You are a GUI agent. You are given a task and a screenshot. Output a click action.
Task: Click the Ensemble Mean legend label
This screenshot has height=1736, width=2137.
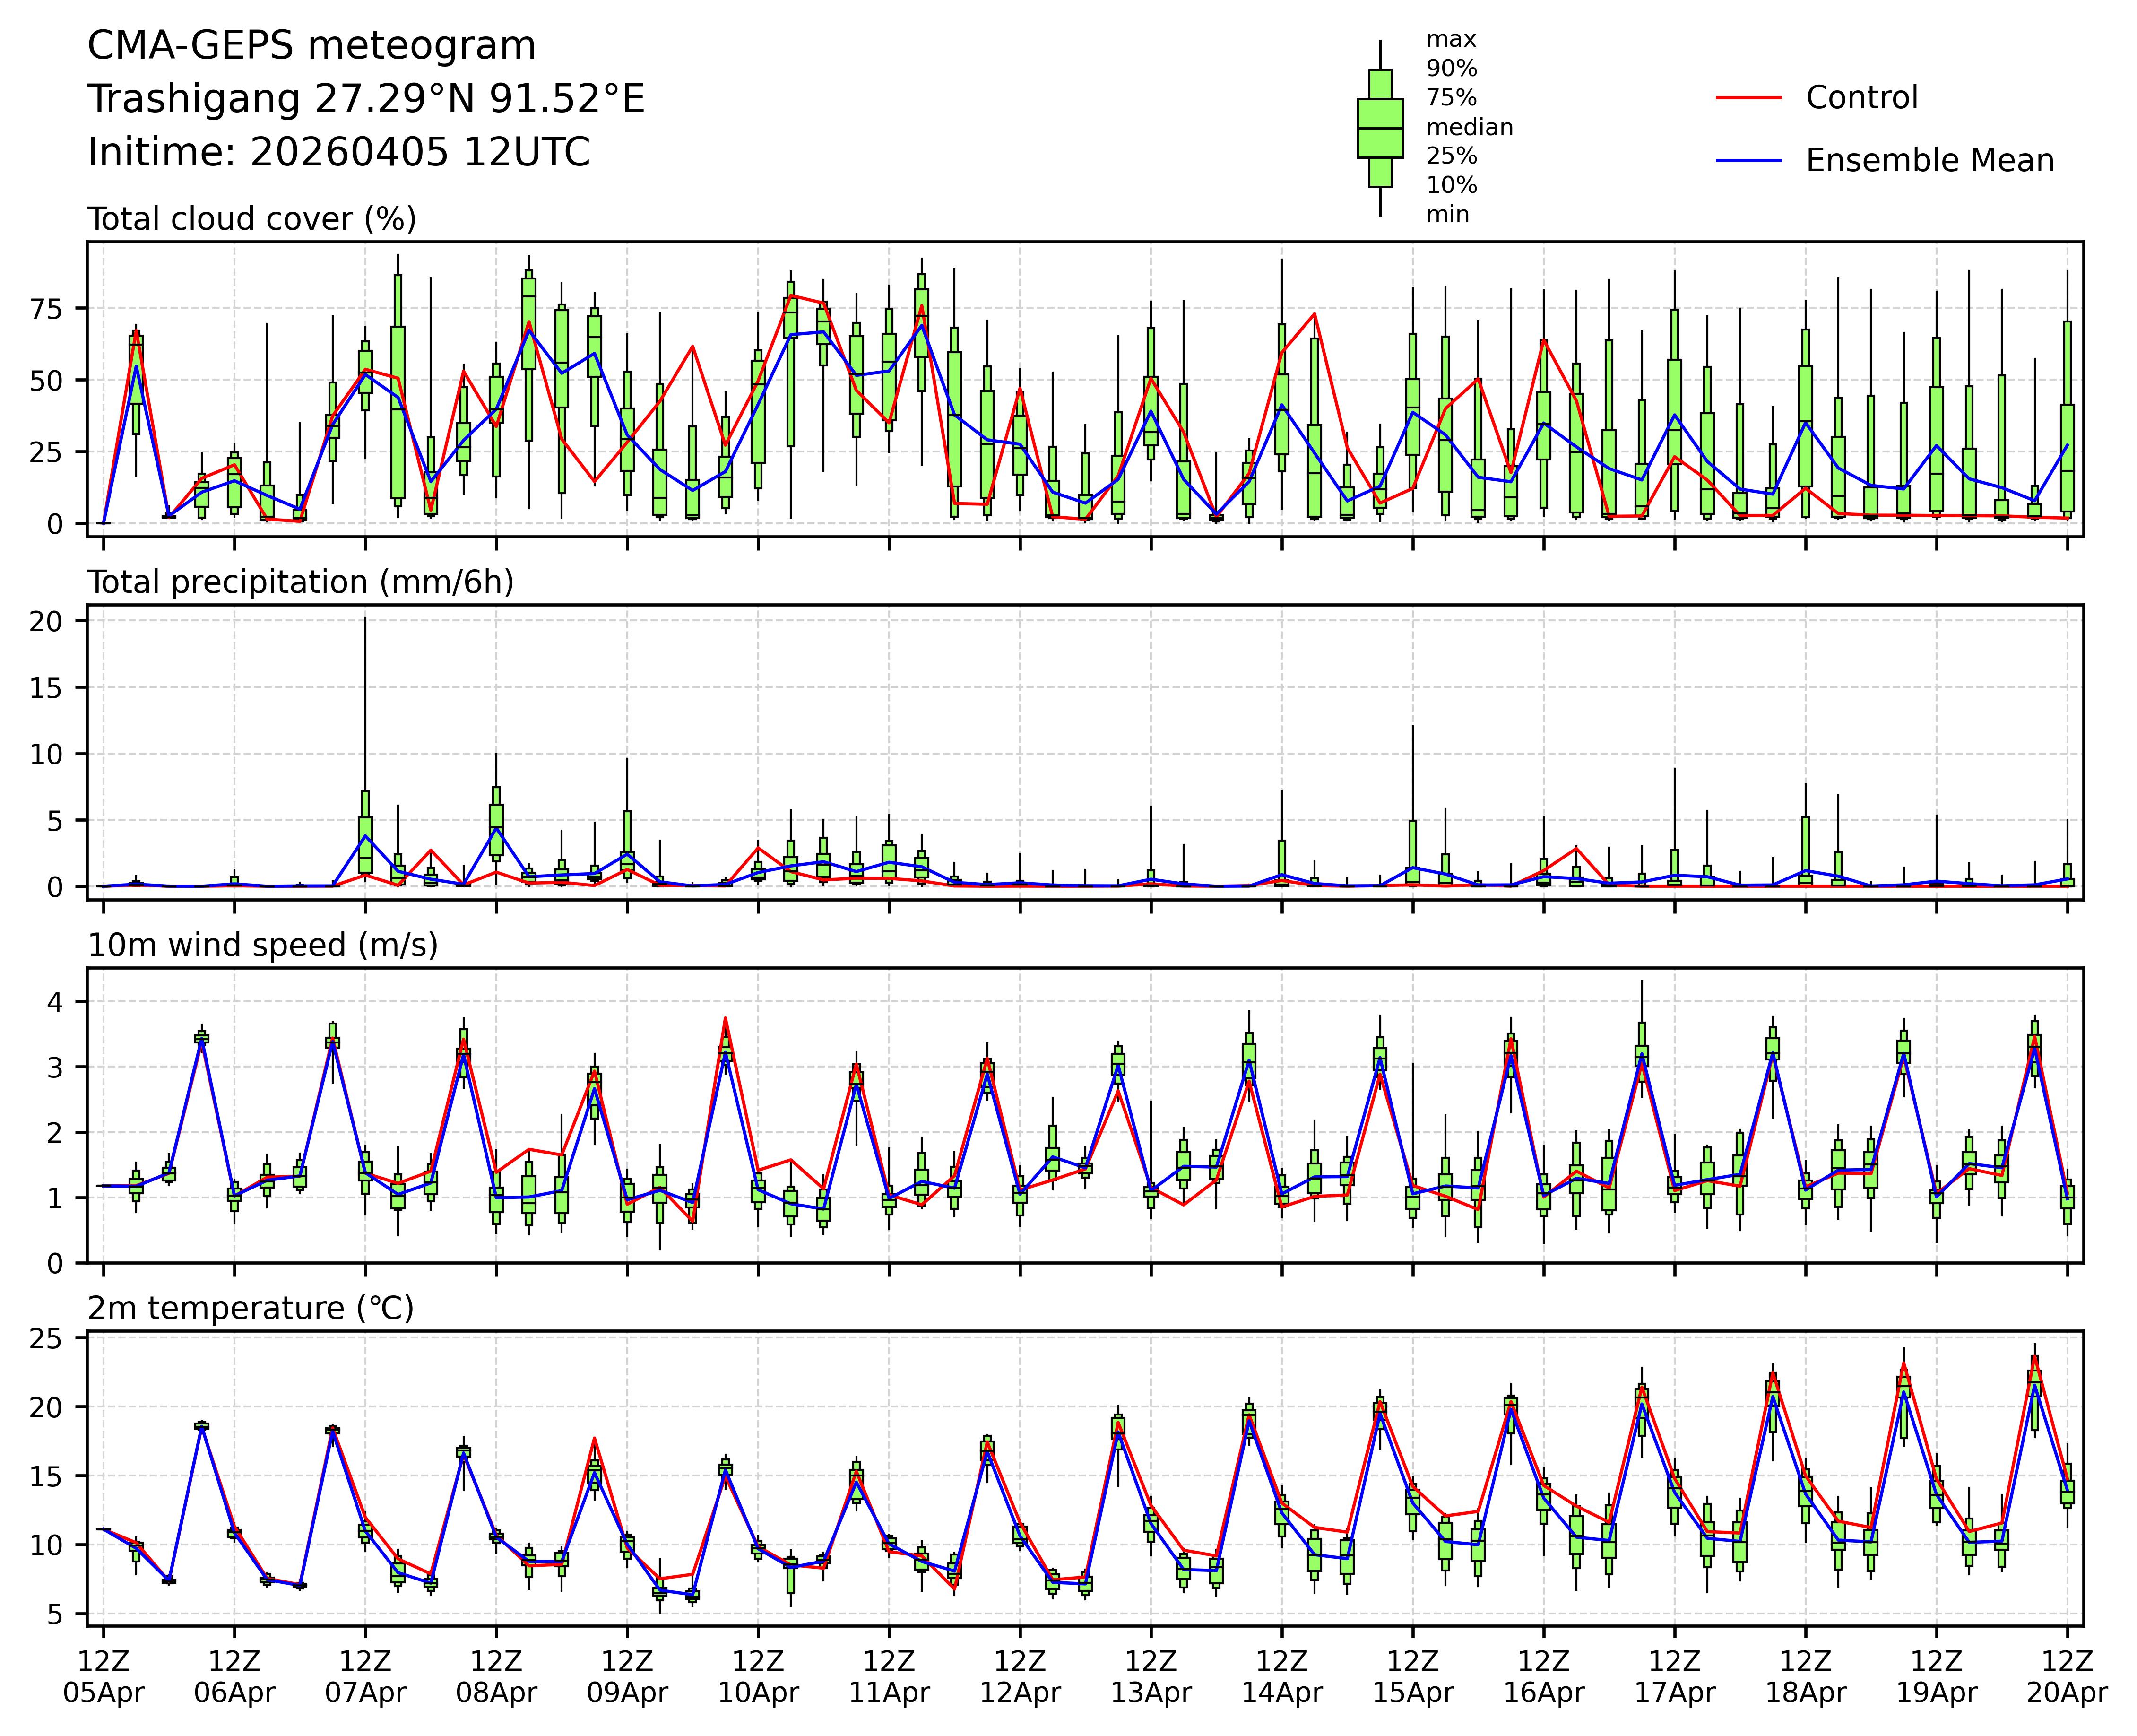1929,160
